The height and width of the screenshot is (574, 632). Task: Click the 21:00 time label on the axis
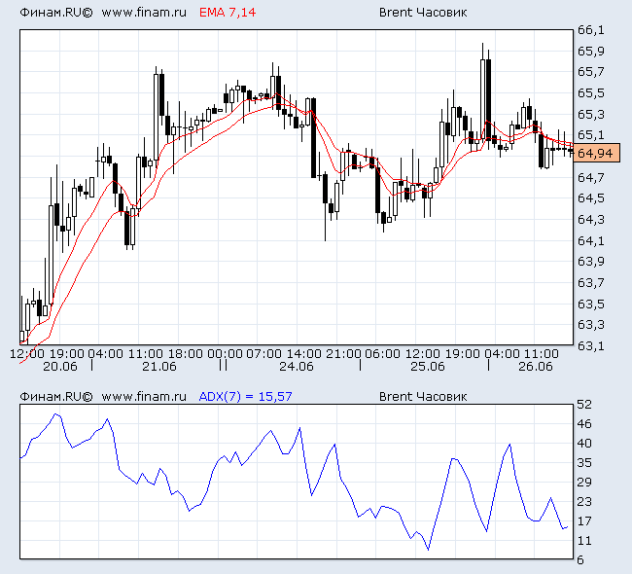(344, 353)
